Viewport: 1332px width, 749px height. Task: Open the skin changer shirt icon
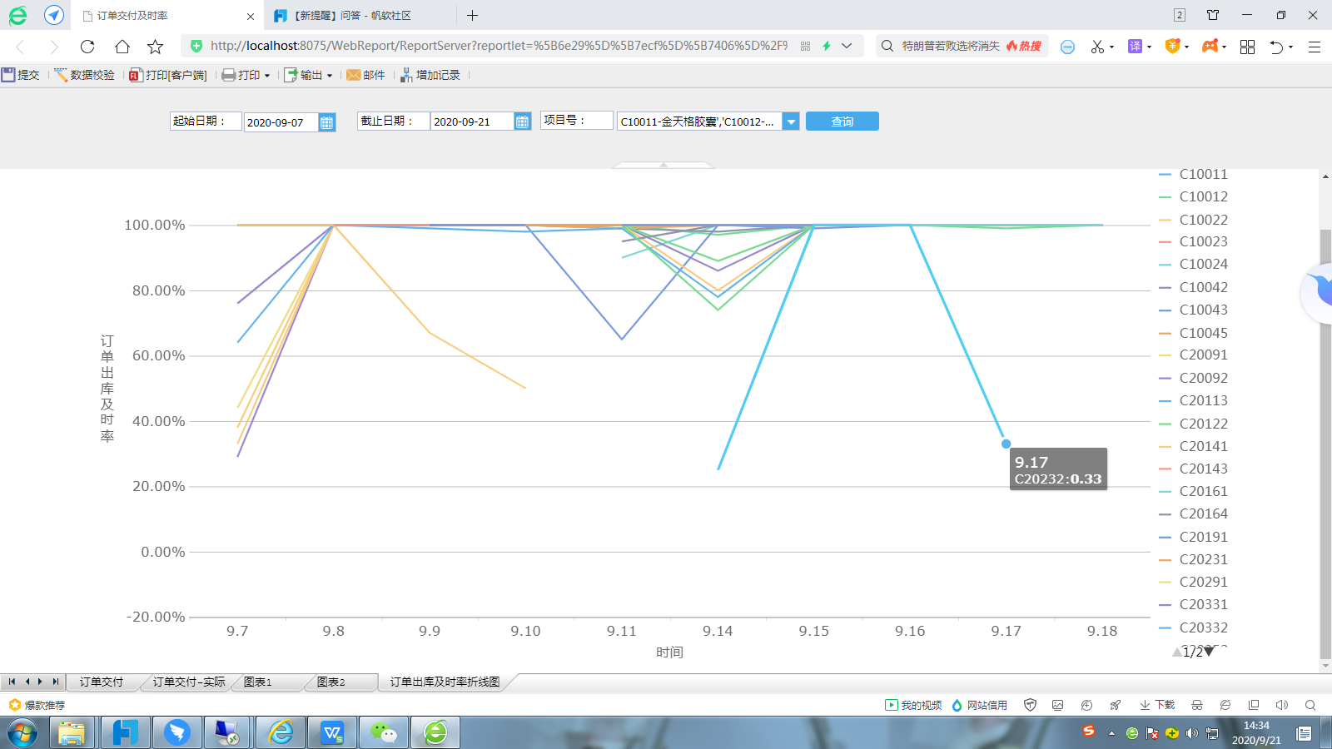(1213, 15)
